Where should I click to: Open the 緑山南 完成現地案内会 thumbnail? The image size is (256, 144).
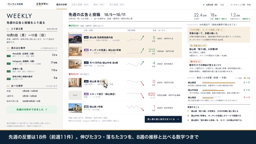75,39
